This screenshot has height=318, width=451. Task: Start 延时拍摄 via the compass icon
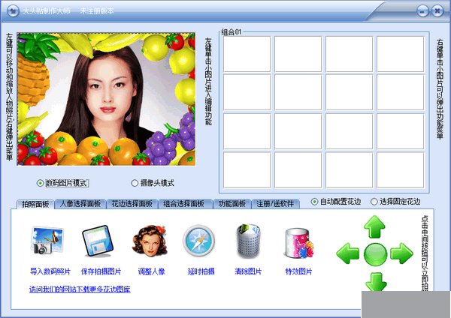(199, 241)
